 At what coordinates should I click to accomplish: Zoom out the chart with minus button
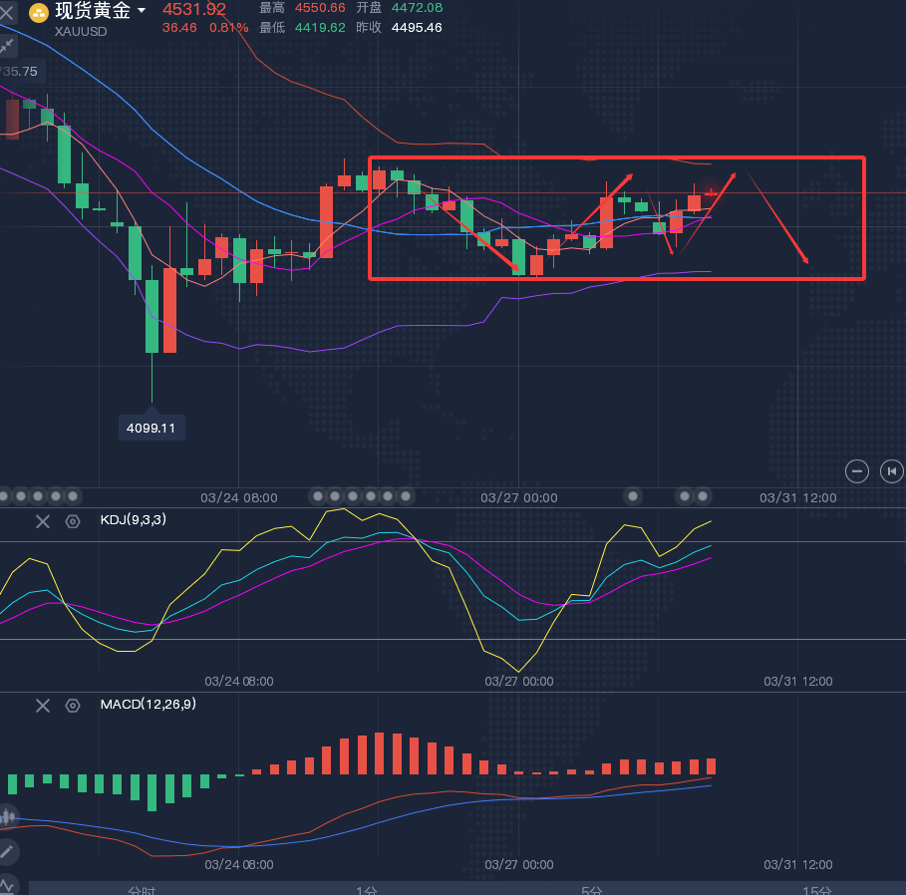(x=856, y=471)
